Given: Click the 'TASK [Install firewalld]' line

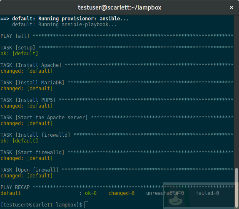Looking at the screenshot, I should 117,135.
